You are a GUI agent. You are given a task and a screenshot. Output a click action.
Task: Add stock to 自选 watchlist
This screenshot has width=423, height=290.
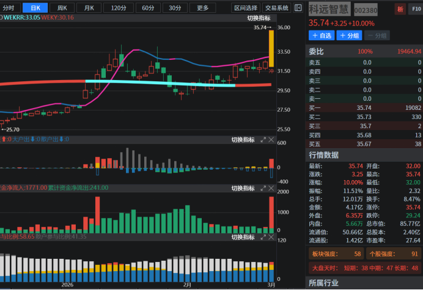coord(321,35)
